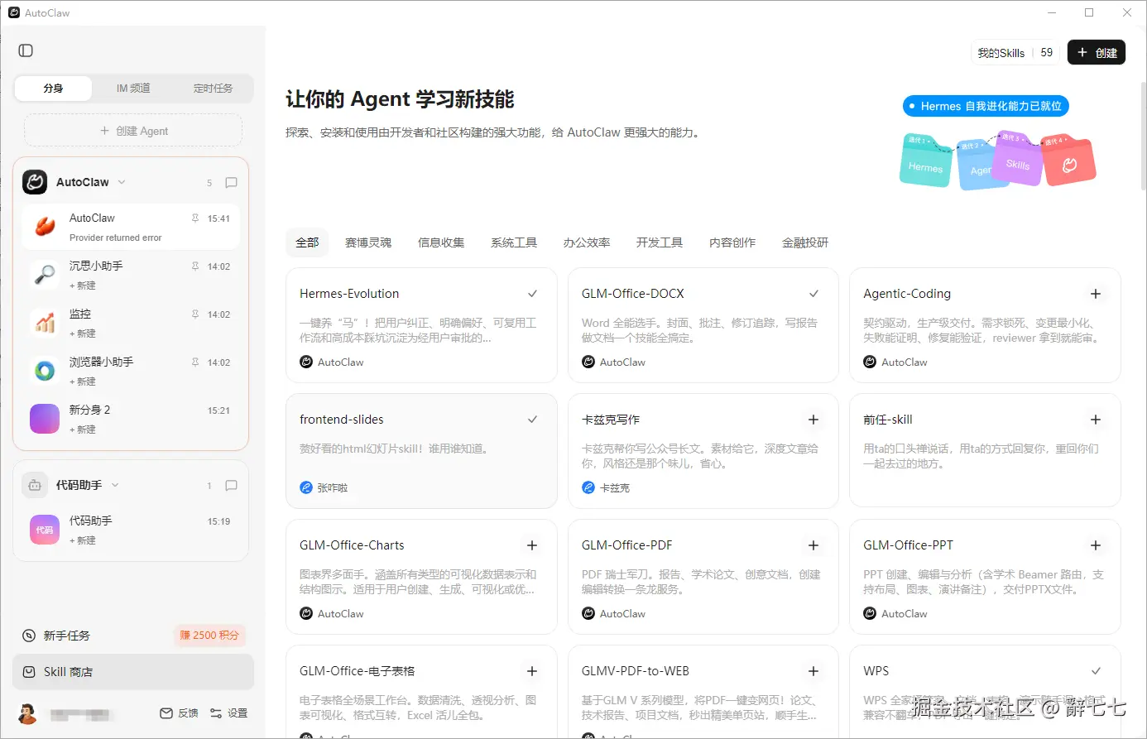Click the 创建 Agent button

[x=133, y=131]
